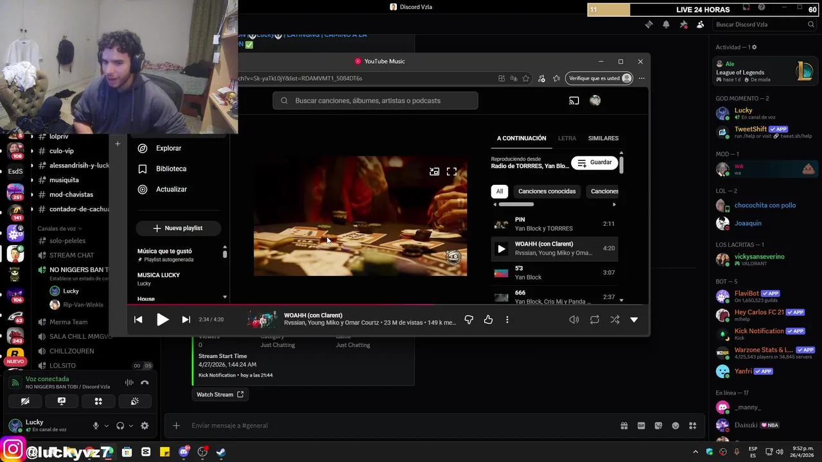Open microphone input options dropdown arrow
This screenshot has width=822, height=462.
point(107,425)
